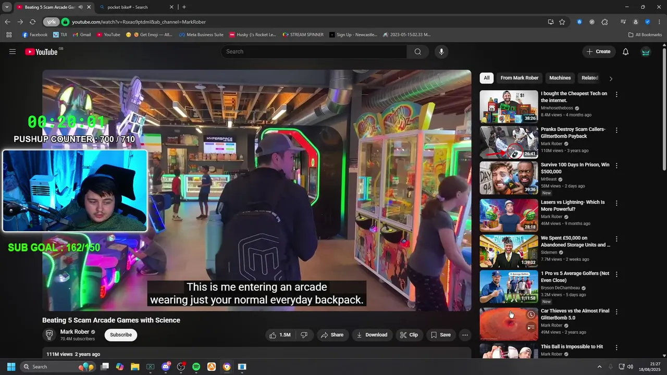
Task: Open the tab search dropdown arrow
Action: (x=7, y=7)
